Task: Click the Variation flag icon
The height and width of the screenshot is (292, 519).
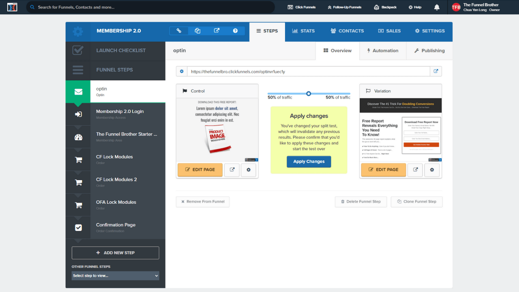Action: (x=368, y=91)
